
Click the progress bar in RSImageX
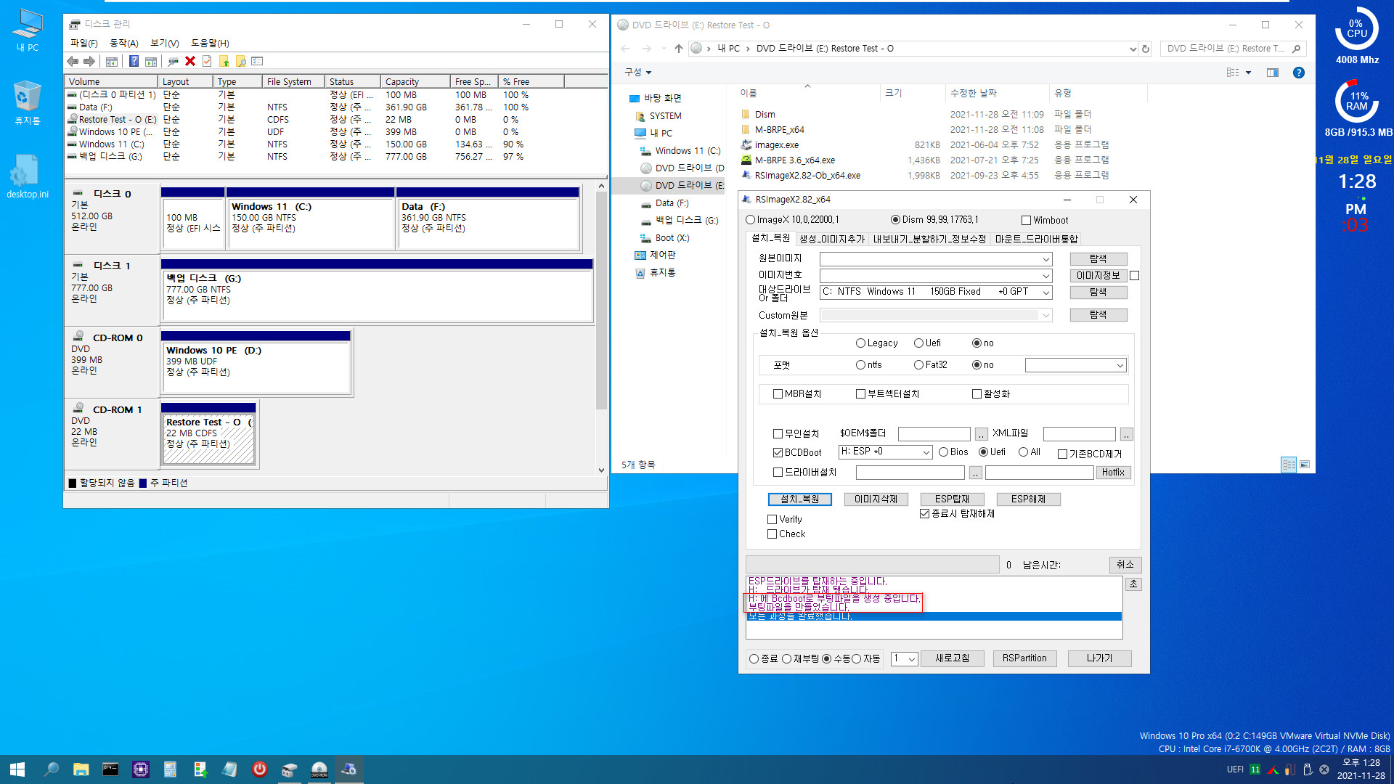[x=873, y=565]
